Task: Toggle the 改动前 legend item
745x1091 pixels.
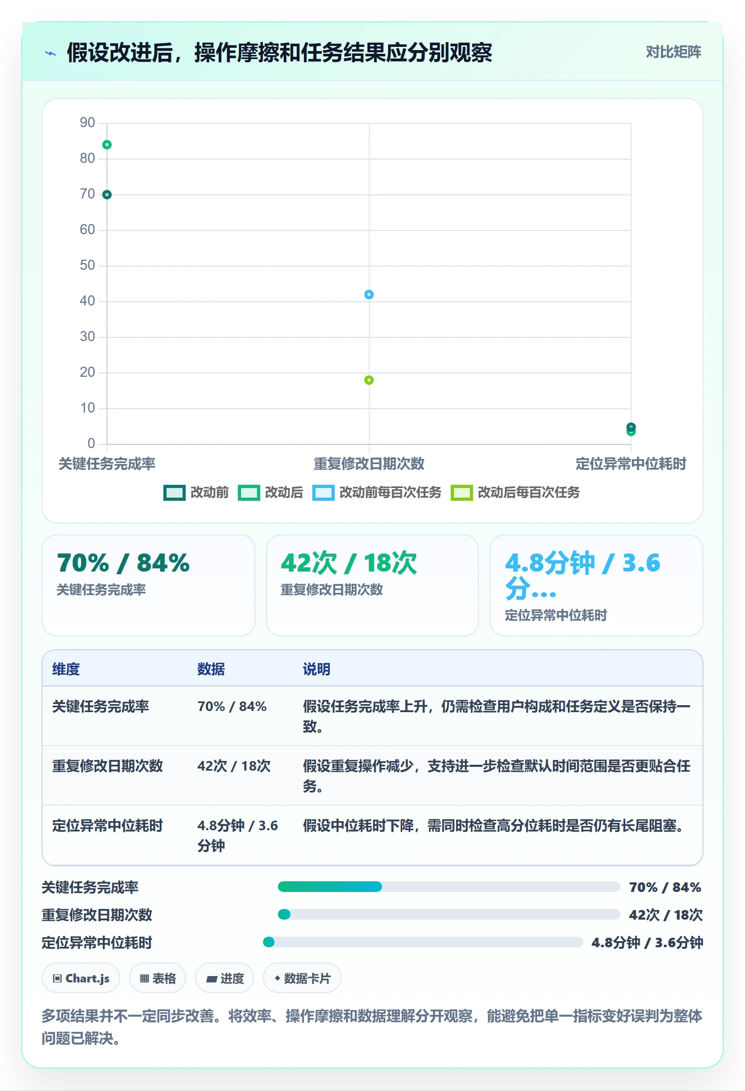Action: 196,492
